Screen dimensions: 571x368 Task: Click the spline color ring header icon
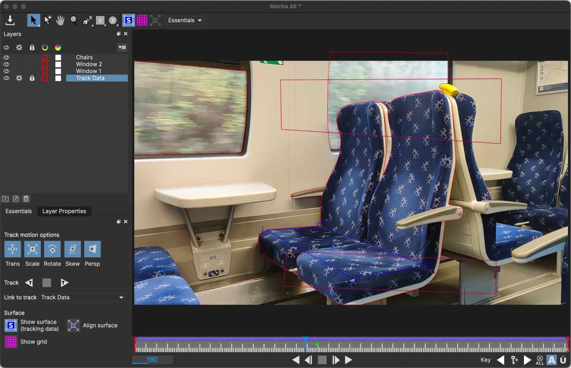(45, 47)
